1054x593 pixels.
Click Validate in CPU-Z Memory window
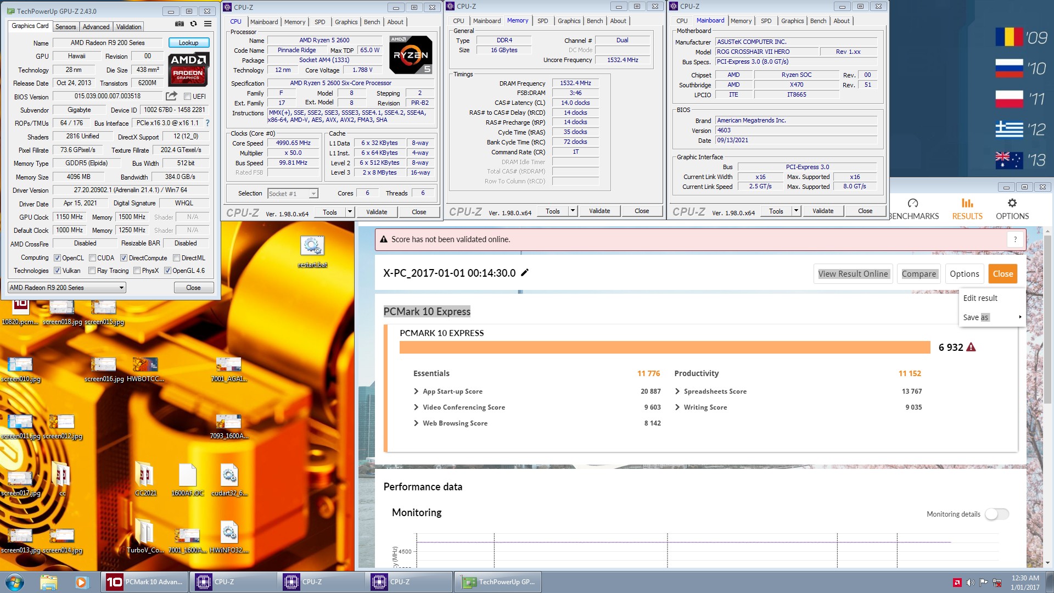tap(599, 211)
